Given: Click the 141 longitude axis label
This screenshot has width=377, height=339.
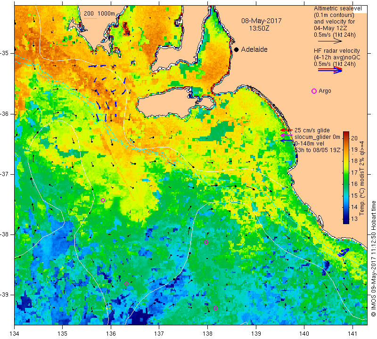Looking at the screenshot, I should click(352, 334).
